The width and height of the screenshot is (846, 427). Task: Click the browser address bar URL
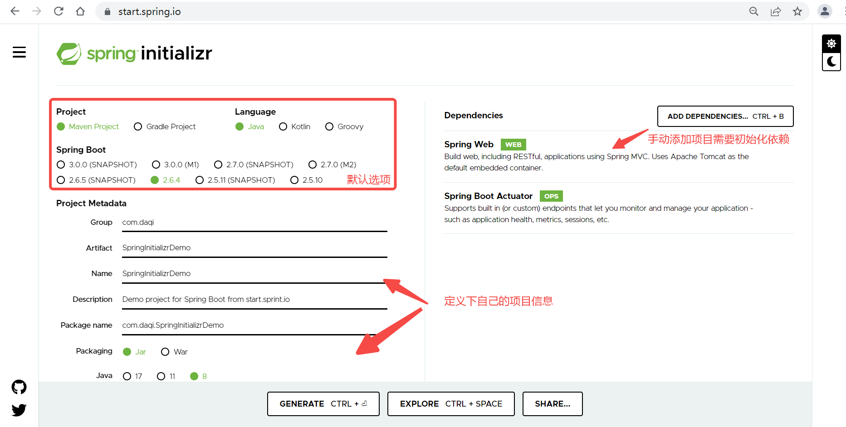tap(150, 12)
